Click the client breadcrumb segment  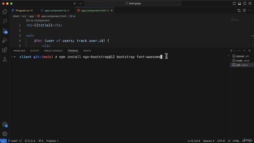16,16
